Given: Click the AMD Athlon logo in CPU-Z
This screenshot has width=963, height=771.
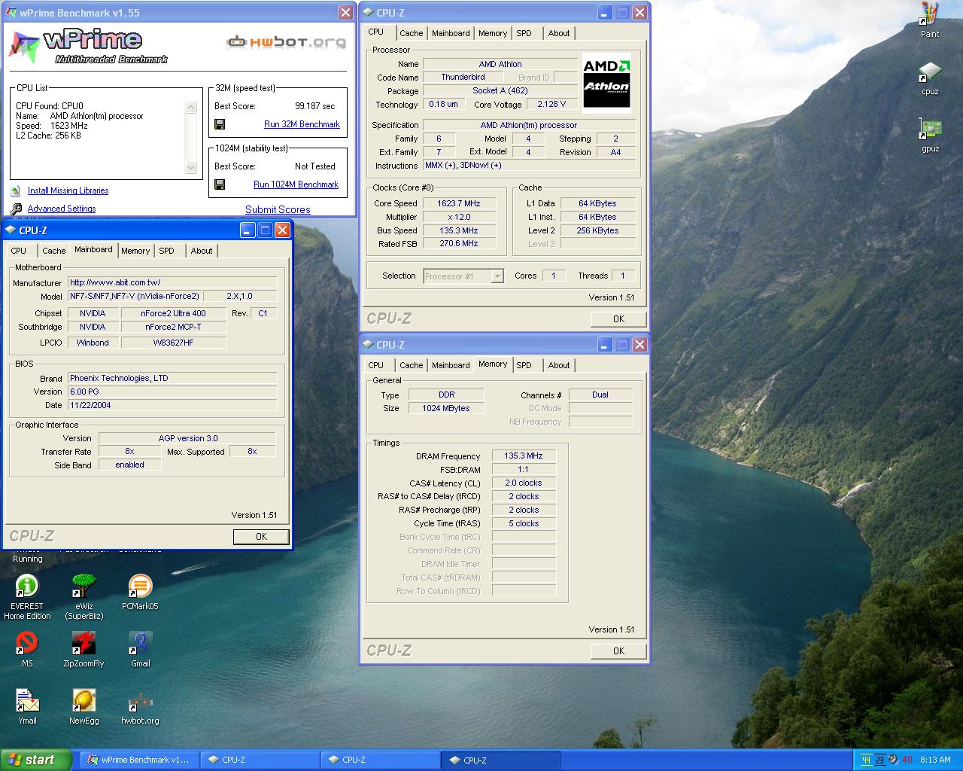Looking at the screenshot, I should point(606,83).
